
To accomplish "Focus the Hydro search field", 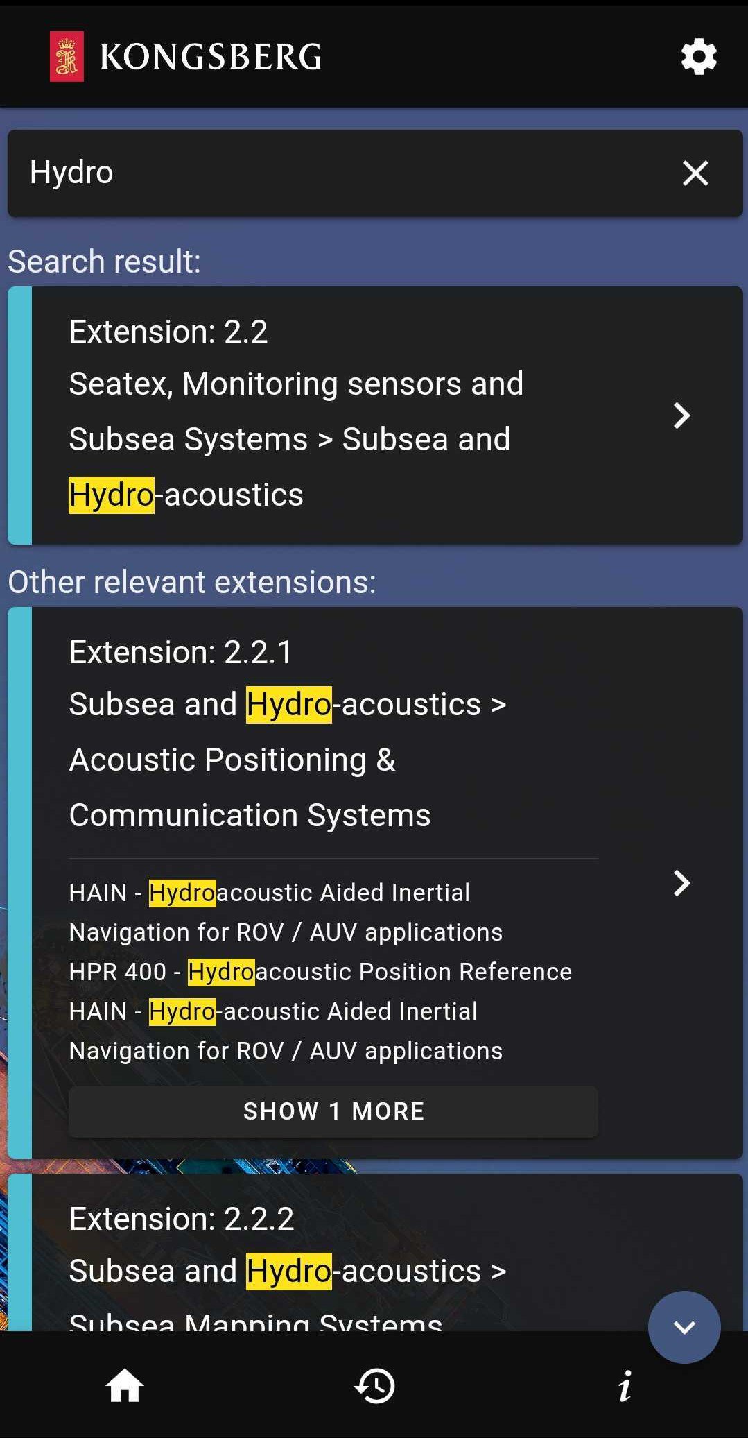I will (333, 173).
